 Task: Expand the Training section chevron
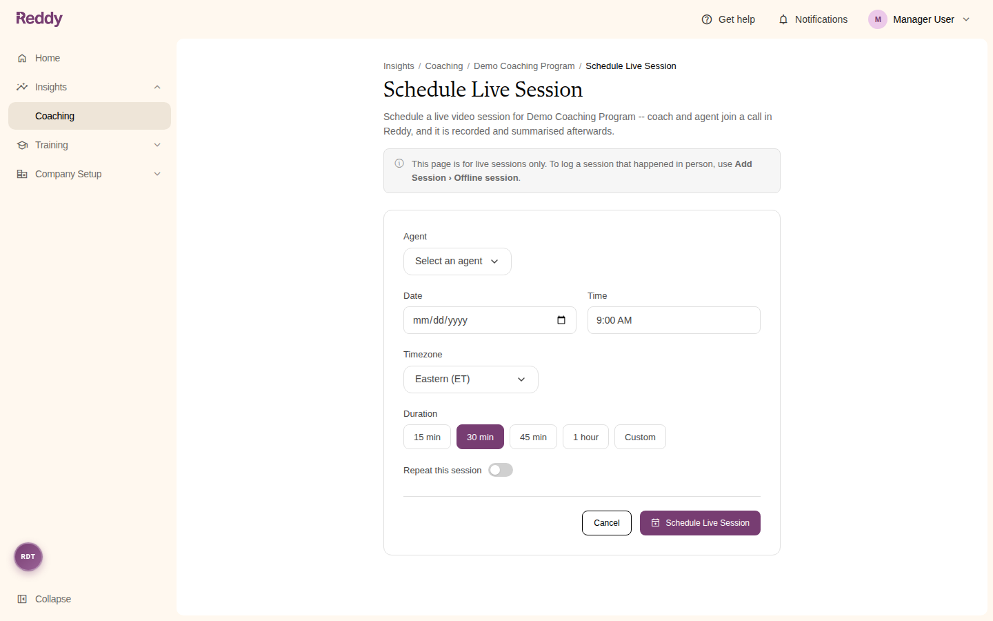pyautogui.click(x=157, y=145)
